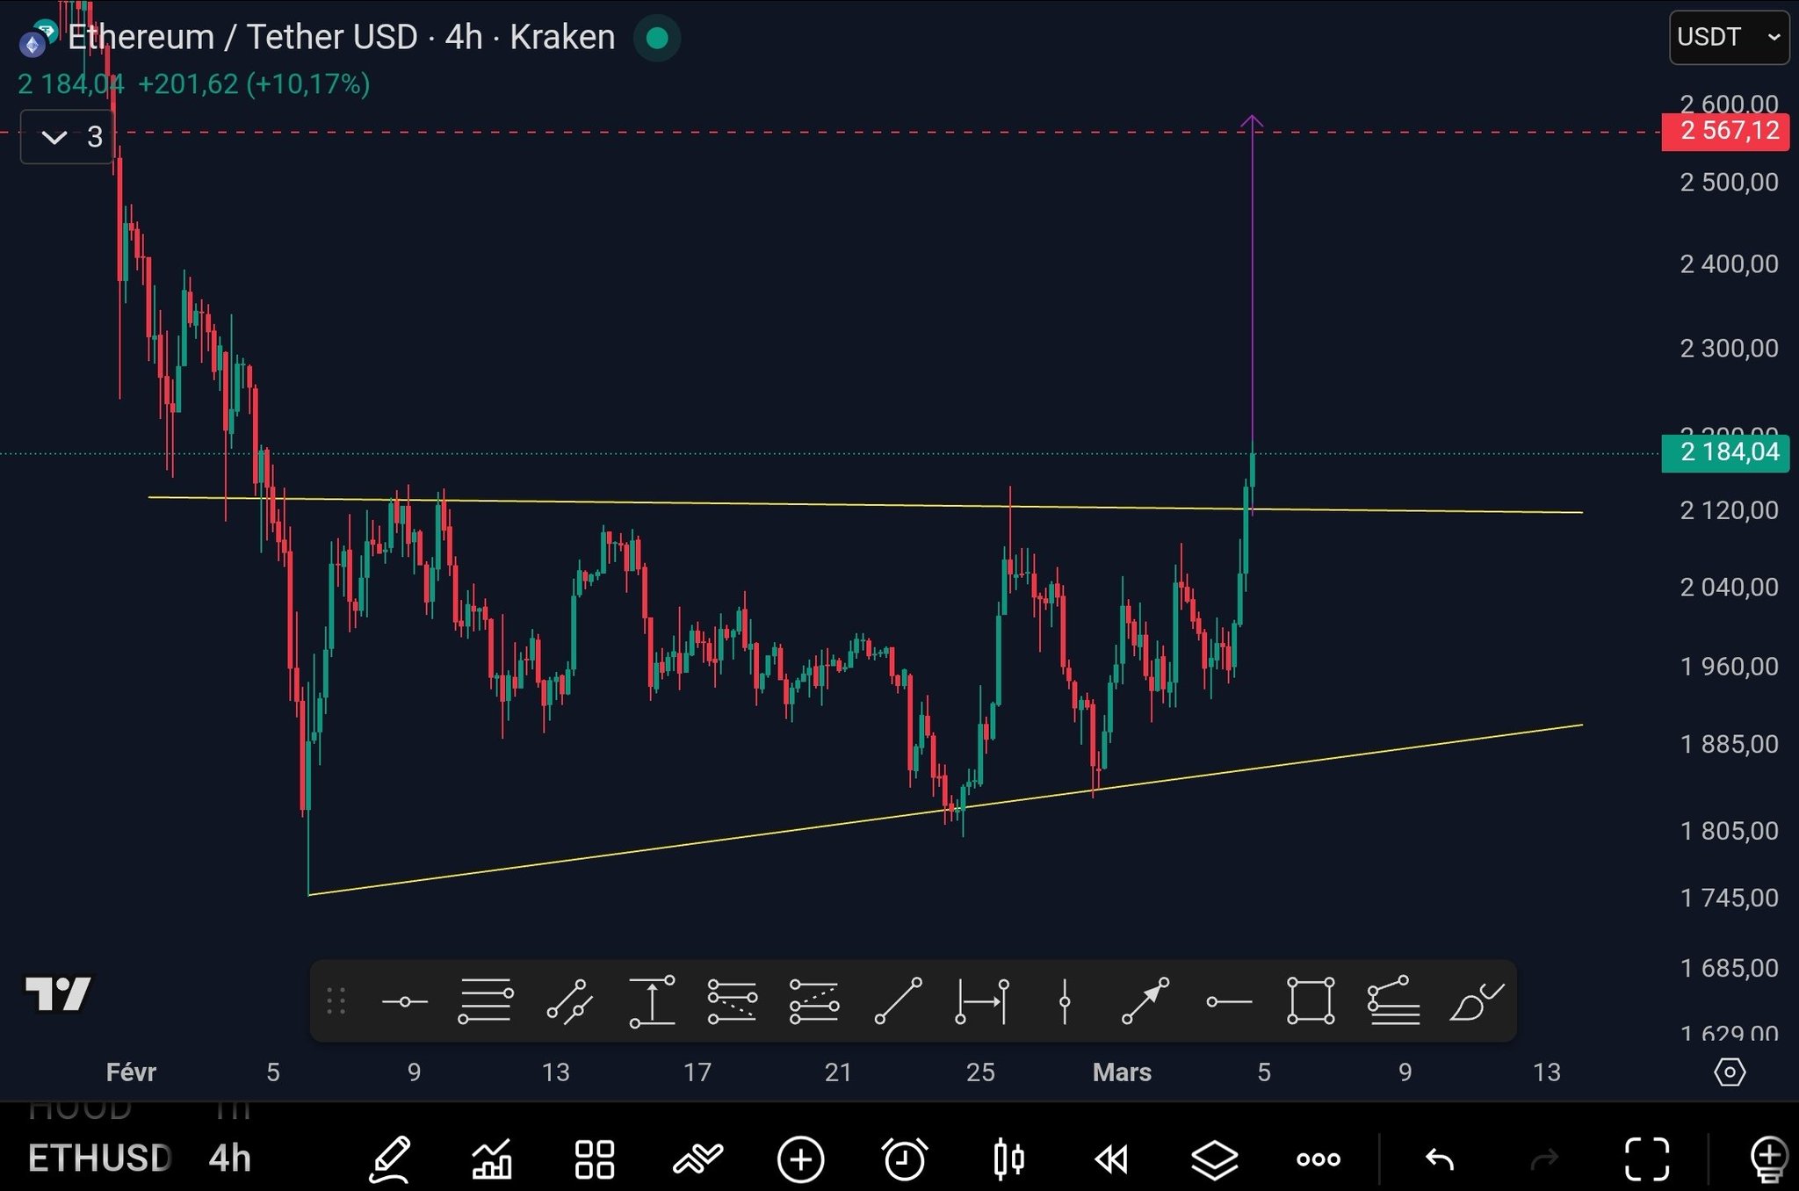Select the brush drawing tool
The image size is (1799, 1191).
(x=1475, y=1001)
